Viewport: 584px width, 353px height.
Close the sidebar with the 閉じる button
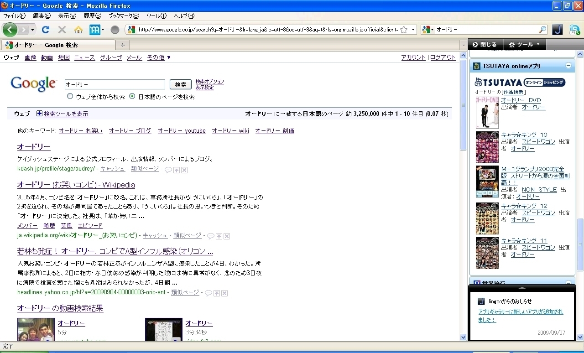(485, 45)
